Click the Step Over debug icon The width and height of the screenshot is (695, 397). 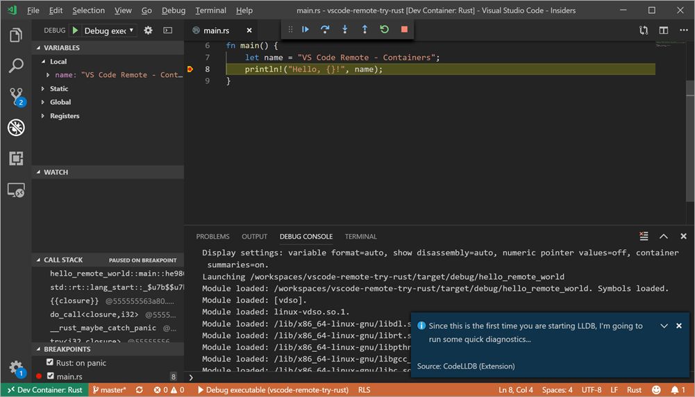click(325, 29)
